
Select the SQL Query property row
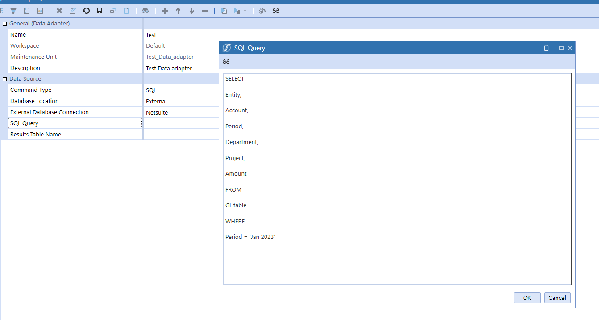(x=75, y=123)
